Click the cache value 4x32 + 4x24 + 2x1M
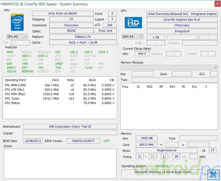Viewport: 221px width, 181px height. [83, 42]
